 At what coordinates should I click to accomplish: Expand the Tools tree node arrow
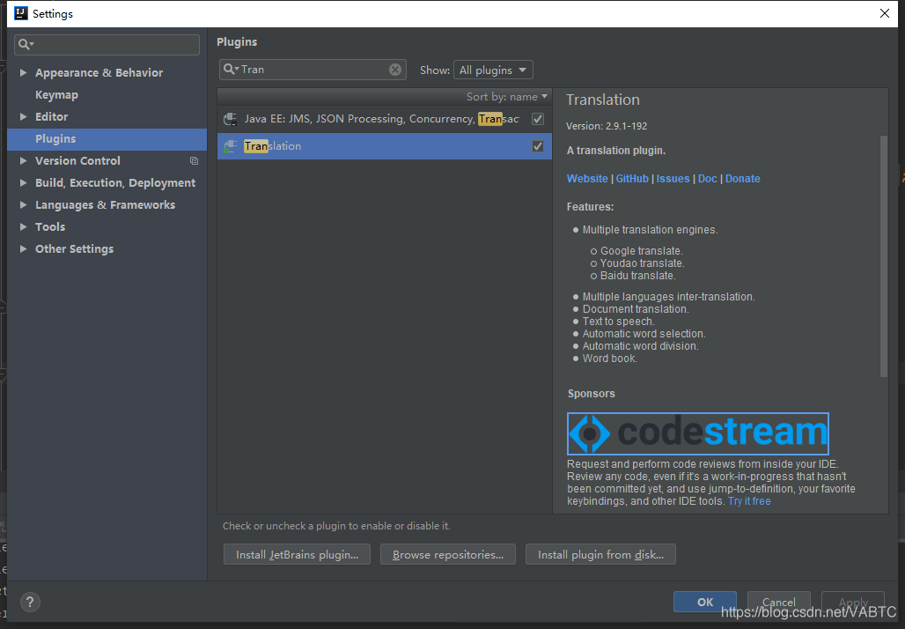tap(23, 226)
